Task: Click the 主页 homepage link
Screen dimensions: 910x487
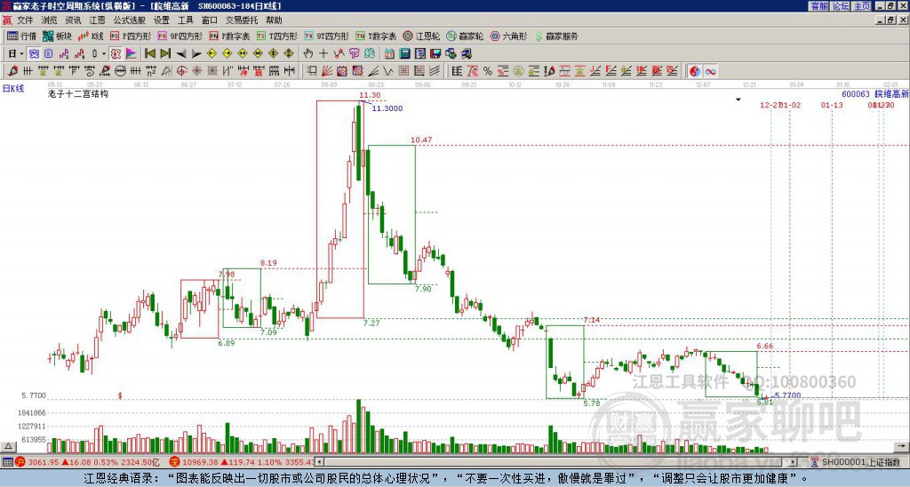Action: point(861,6)
